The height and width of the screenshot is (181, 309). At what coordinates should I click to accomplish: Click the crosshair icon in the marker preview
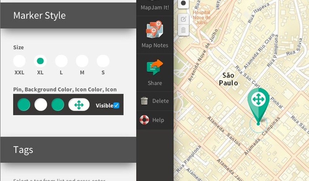tap(78, 104)
